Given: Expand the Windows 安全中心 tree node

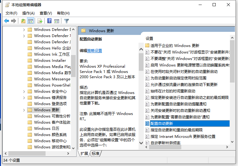Looking at the screenshot, I should pyautogui.click(x=24, y=92).
